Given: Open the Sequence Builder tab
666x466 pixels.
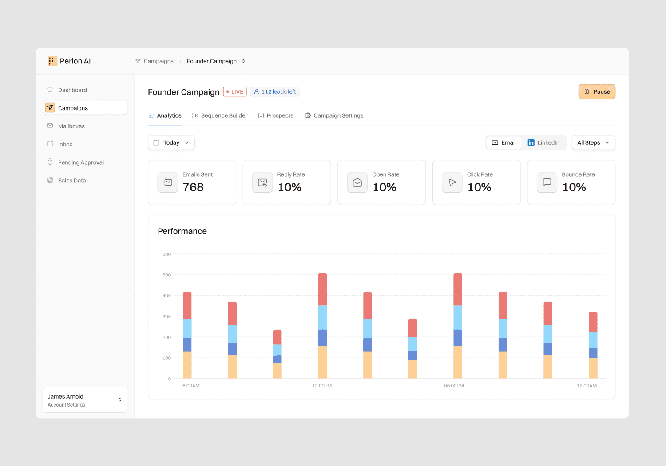Looking at the screenshot, I should coord(224,115).
